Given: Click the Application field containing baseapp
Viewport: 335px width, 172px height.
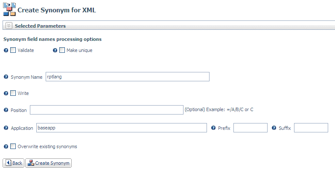Looking at the screenshot, I should pos(122,128).
